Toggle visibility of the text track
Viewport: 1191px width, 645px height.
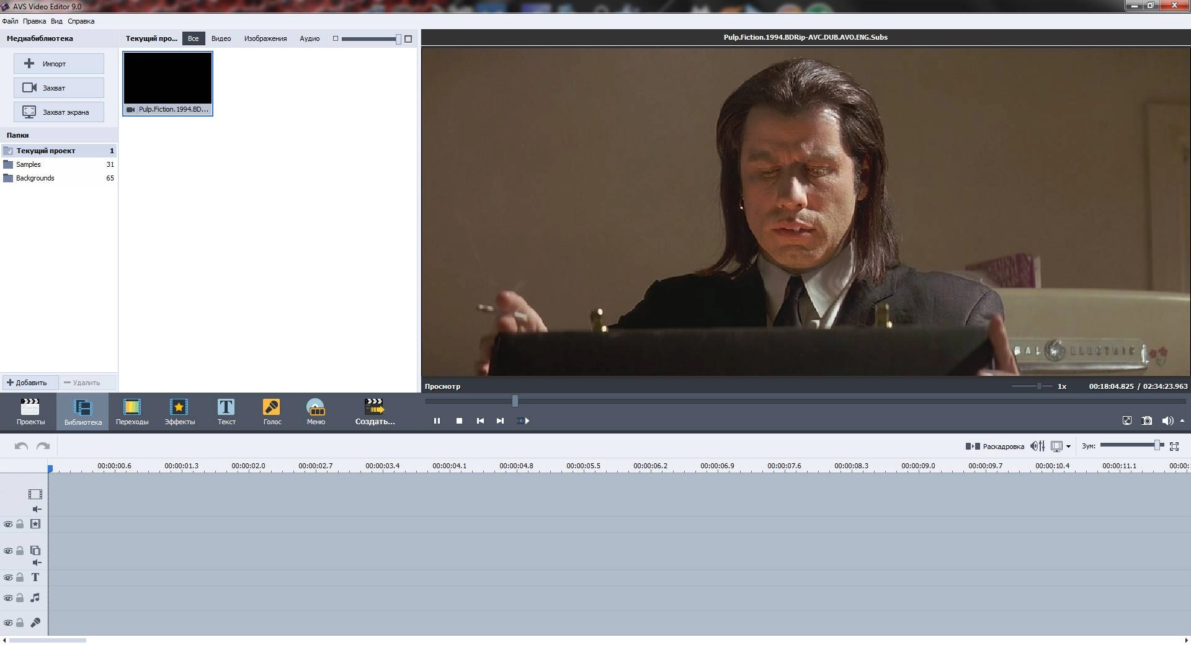[x=8, y=577]
